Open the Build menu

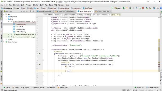coord(42,5)
